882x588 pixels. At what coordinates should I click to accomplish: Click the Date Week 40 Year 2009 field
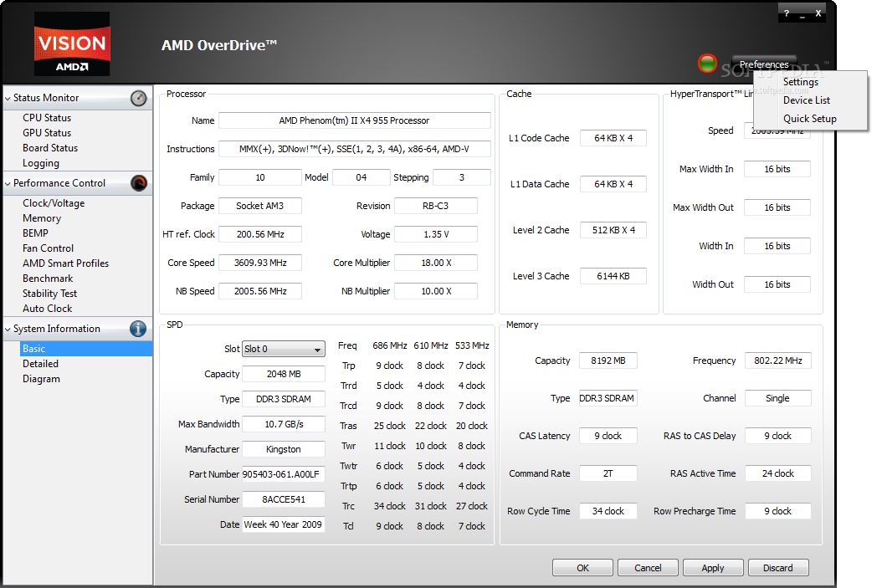[284, 524]
